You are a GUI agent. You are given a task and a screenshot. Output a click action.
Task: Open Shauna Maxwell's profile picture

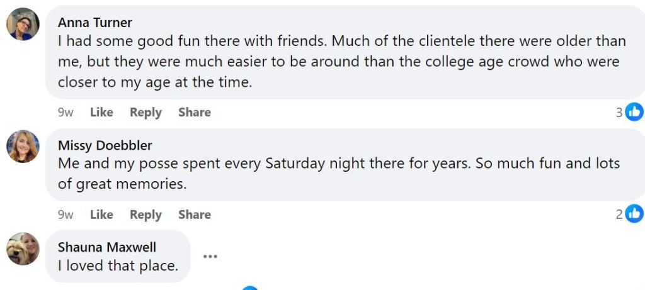23,248
